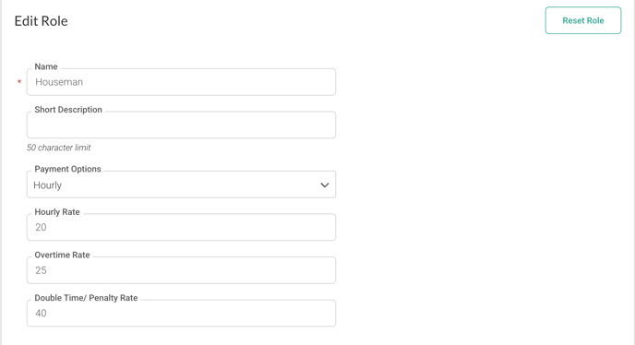This screenshot has height=345, width=635.
Task: Open the Payment Options dropdown
Action: click(x=181, y=184)
